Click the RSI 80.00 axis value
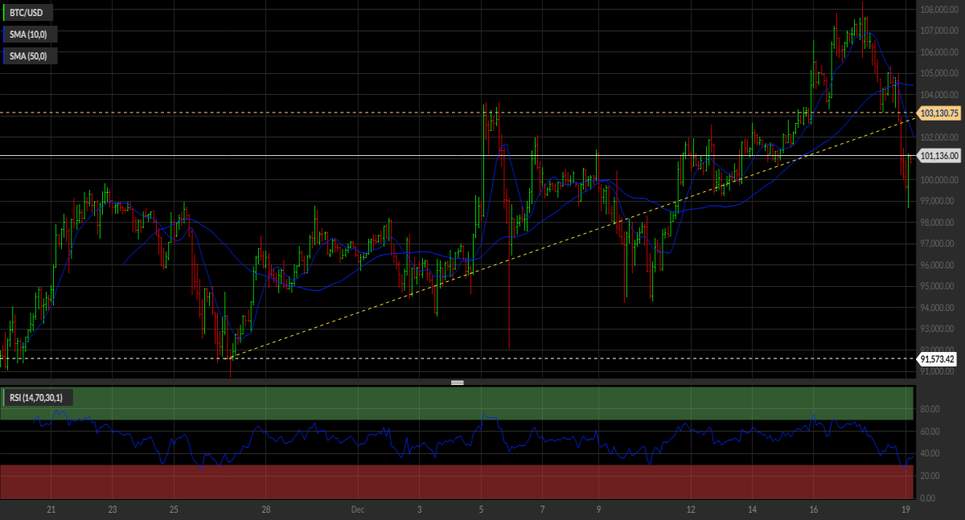Image resolution: width=965 pixels, height=520 pixels. click(930, 409)
